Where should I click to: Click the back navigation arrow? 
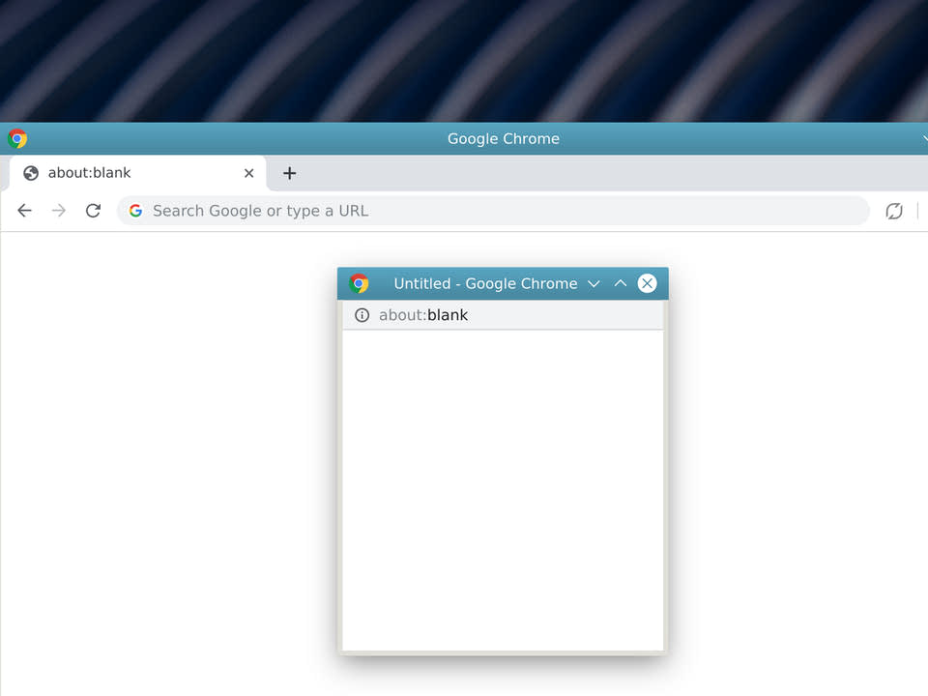pyautogui.click(x=25, y=211)
